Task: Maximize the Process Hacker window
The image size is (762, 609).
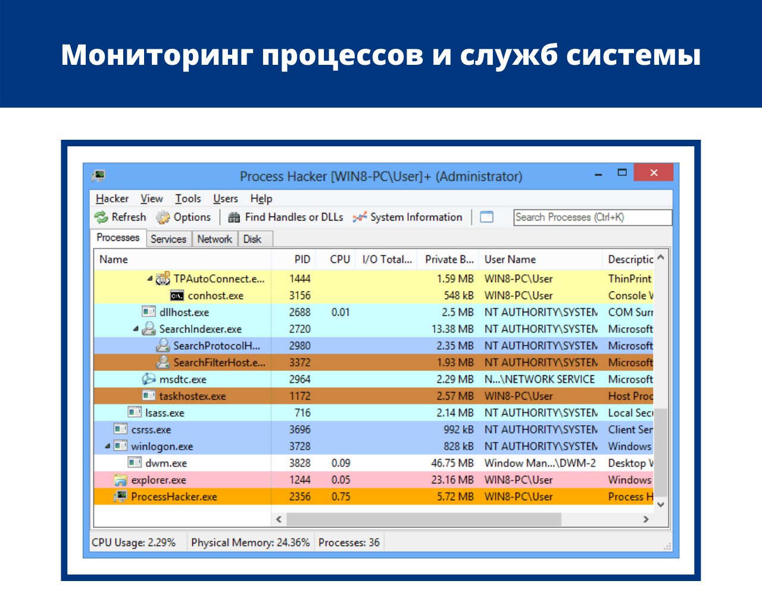Action: point(622,172)
